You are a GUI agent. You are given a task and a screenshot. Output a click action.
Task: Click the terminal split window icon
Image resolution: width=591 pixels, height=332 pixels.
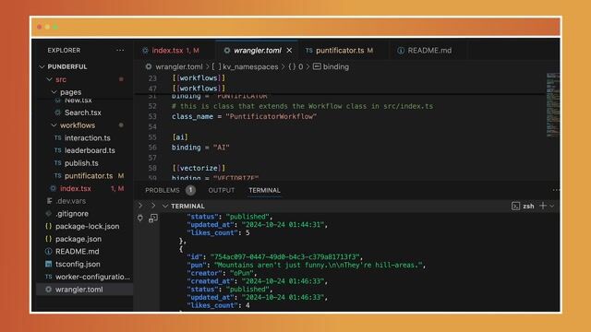point(152,219)
